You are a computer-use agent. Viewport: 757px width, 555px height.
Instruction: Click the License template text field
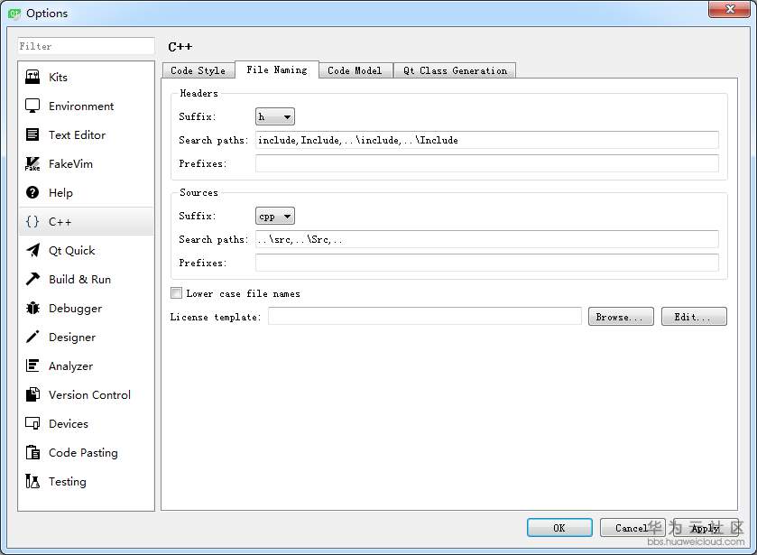coord(425,317)
